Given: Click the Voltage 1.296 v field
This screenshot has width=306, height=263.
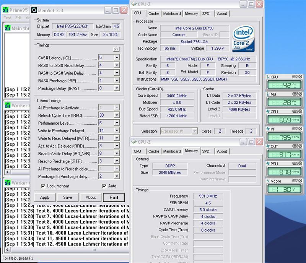Looking at the screenshot, I should pos(217,48).
